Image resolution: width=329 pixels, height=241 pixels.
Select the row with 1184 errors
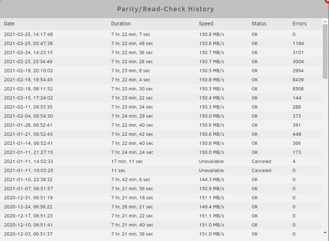coord(161,44)
